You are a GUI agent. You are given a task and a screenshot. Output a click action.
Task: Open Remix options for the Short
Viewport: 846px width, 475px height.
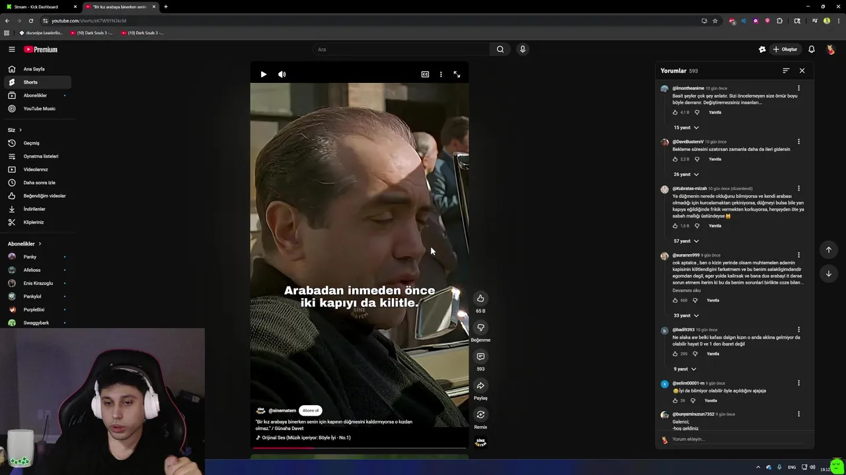[x=481, y=414]
